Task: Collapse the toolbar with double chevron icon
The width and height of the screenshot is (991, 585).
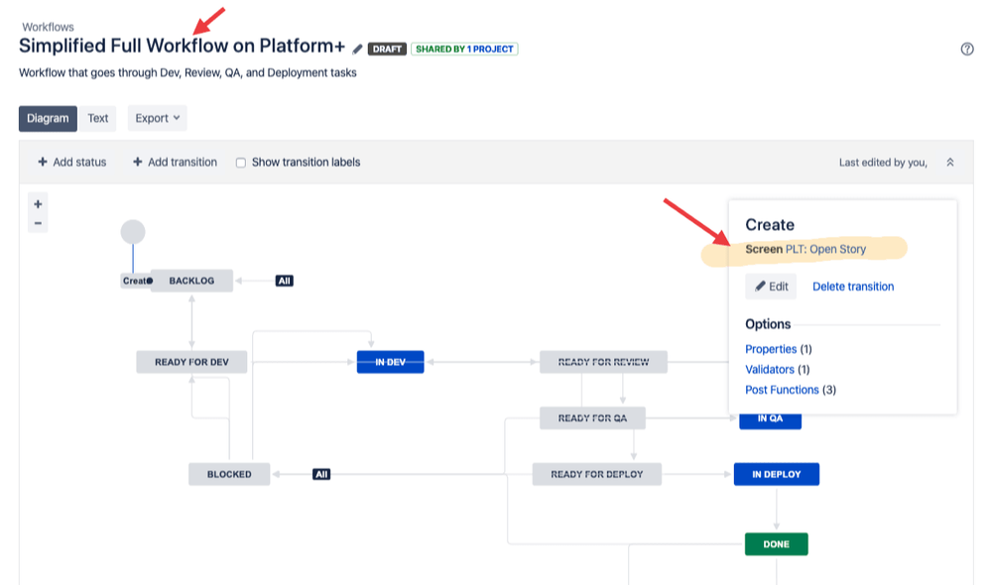Action: point(950,163)
